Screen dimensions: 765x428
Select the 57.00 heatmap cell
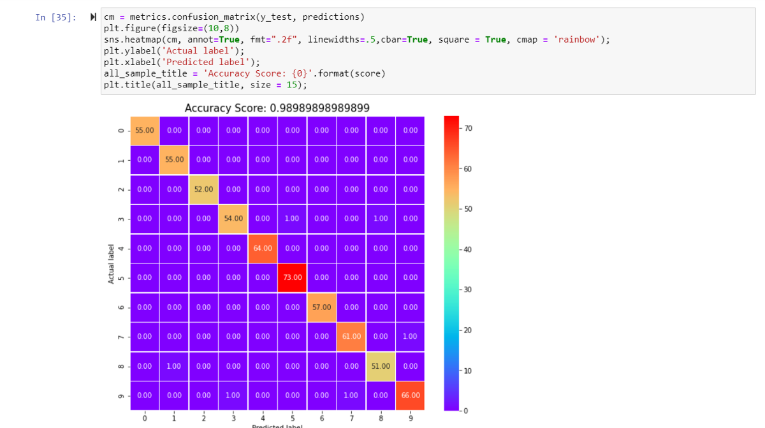321,307
